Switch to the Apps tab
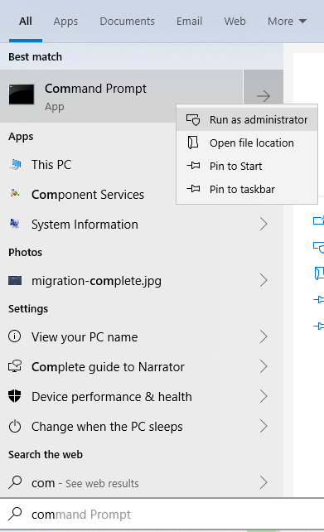324x532 pixels. pyautogui.click(x=65, y=21)
